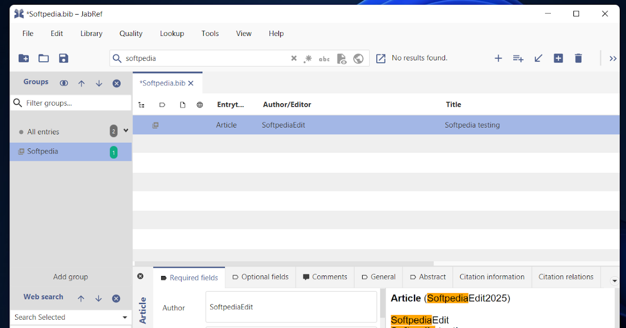
Task: Close the Groups panel
Action: (x=117, y=83)
